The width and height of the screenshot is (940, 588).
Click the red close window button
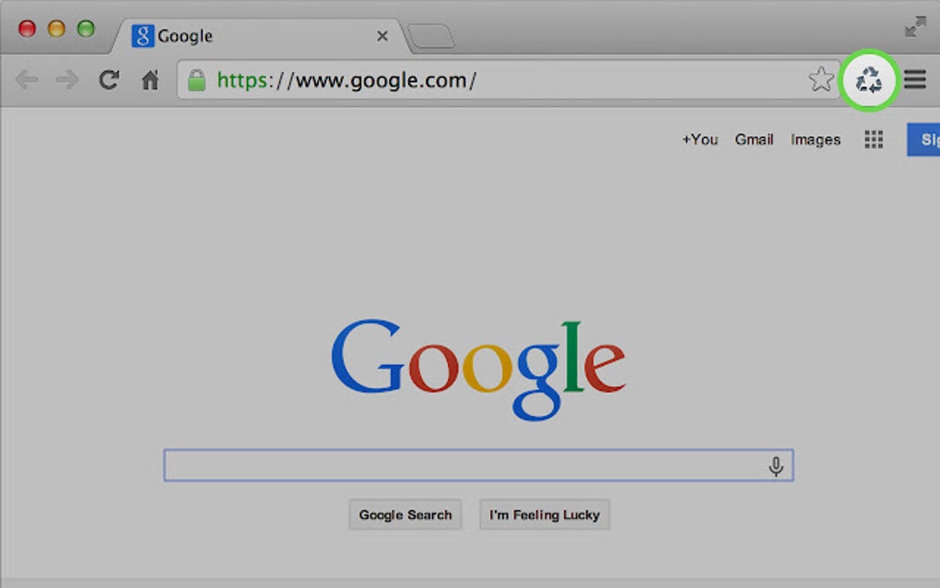(27, 29)
